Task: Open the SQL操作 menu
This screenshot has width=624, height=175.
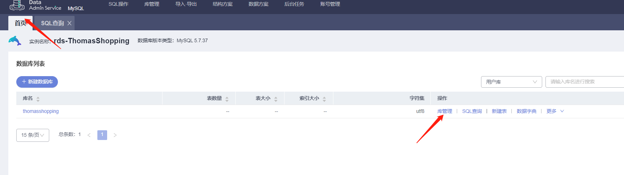Action: [x=118, y=4]
